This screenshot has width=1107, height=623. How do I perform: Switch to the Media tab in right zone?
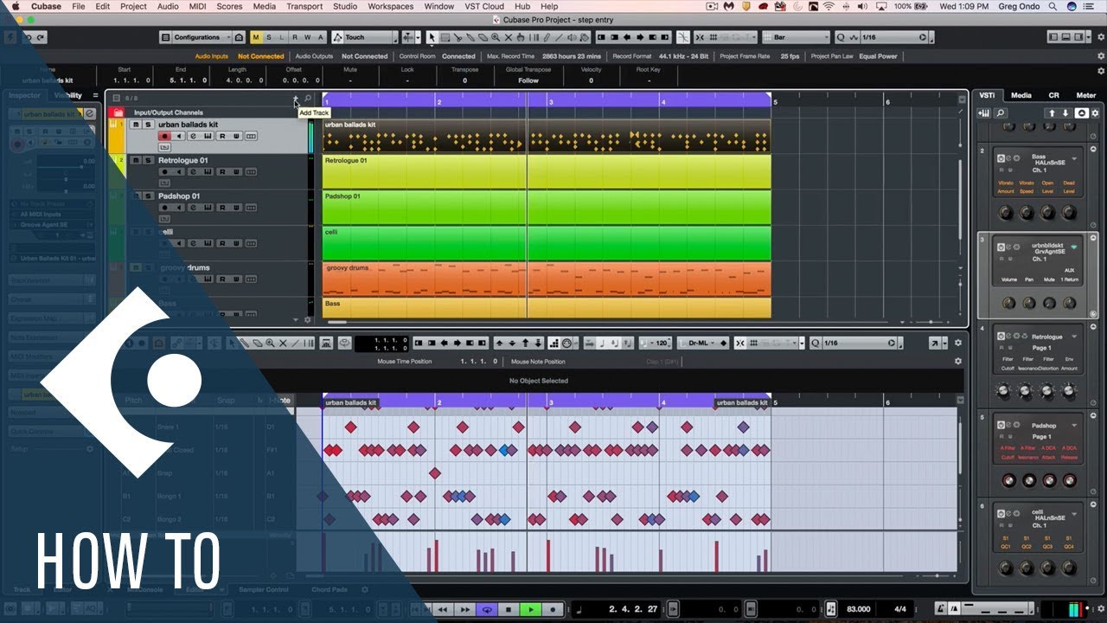pos(1021,95)
